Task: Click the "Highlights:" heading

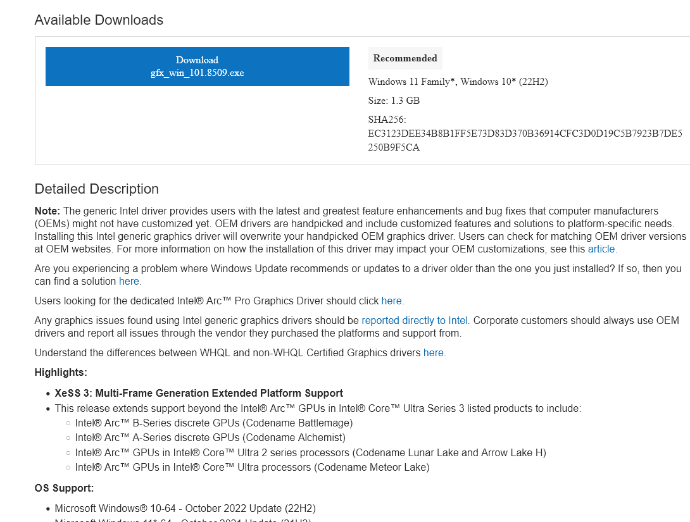Action: 61,372
